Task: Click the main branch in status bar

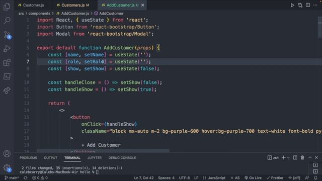Action: (12, 177)
